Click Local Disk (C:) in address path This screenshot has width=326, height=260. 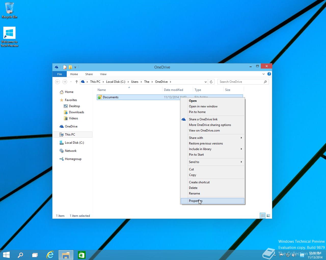(x=116, y=82)
